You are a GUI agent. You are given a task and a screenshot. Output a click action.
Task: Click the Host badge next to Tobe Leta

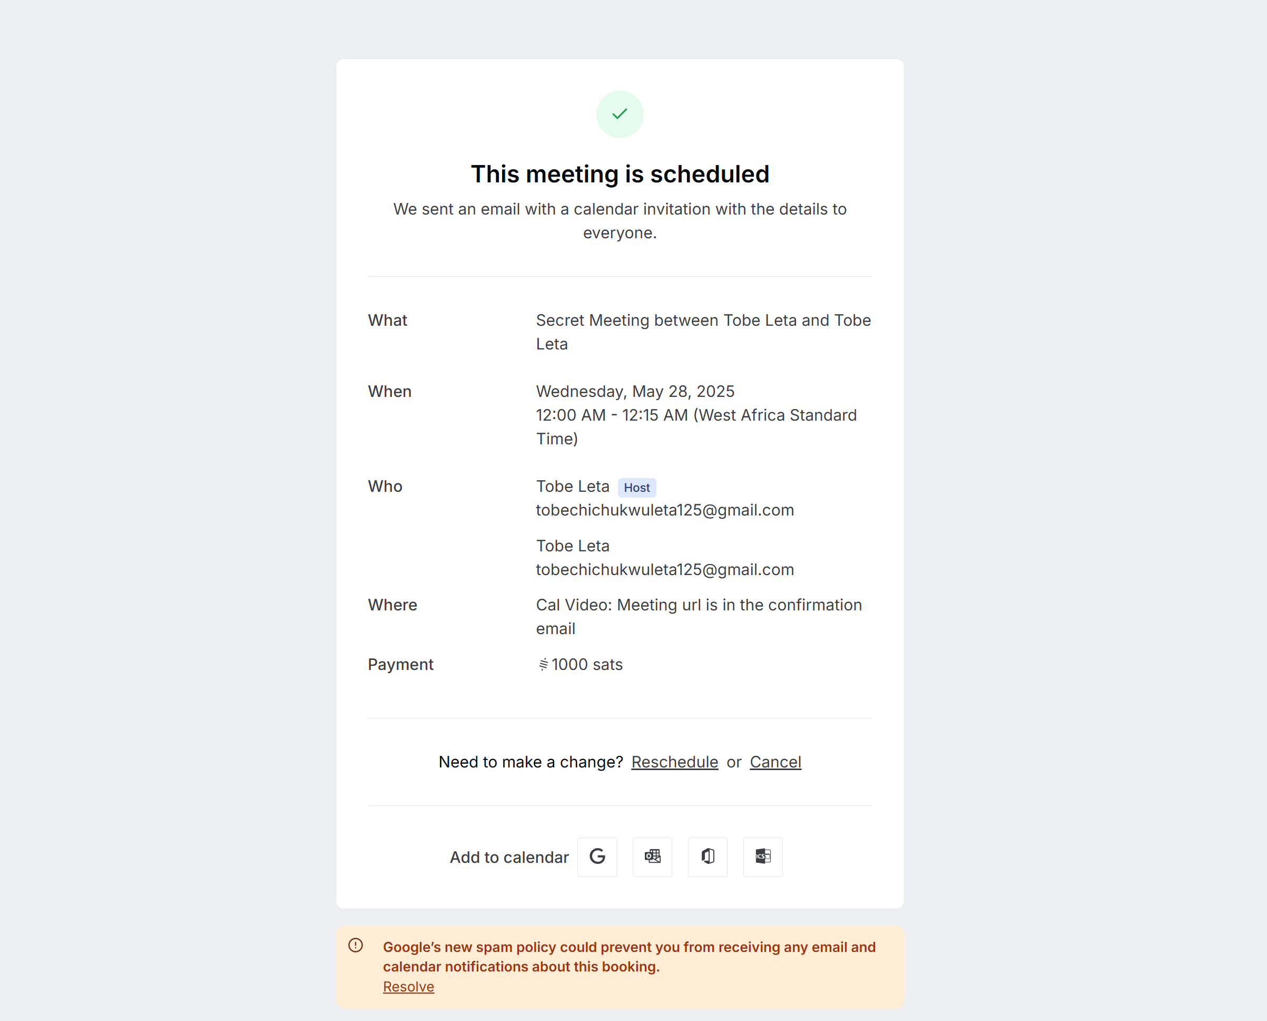[636, 488]
